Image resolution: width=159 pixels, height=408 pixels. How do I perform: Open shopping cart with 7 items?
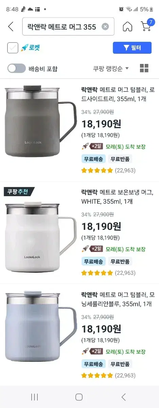[x=147, y=25]
